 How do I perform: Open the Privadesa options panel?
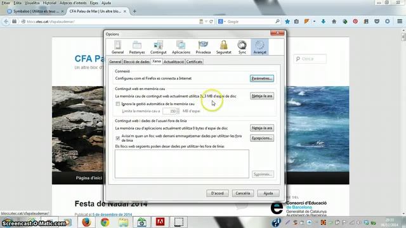click(x=203, y=47)
